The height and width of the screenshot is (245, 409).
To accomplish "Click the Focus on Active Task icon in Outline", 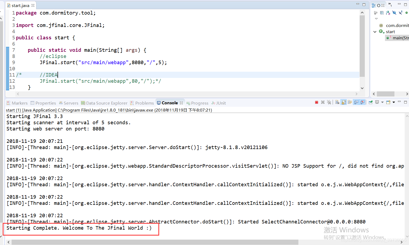I will pyautogui.click(x=375, y=13).
